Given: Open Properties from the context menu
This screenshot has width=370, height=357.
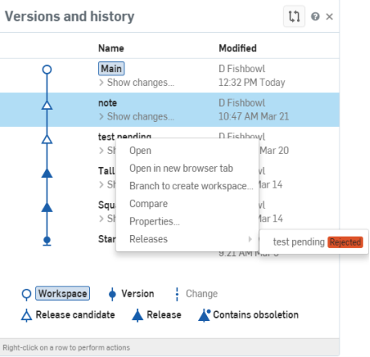Looking at the screenshot, I should coord(154,221).
